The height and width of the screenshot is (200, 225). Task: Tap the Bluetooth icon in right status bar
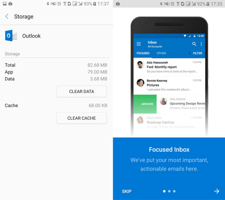coord(161,4)
